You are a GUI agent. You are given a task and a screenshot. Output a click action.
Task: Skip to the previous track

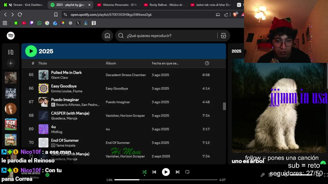[154, 172]
